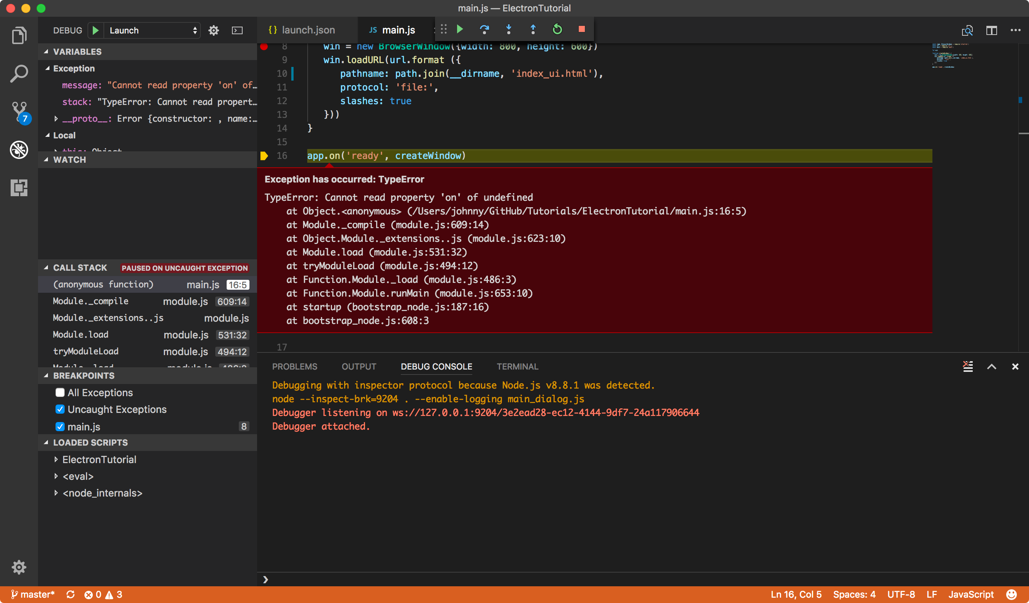Open the TERMINAL panel tab
The height and width of the screenshot is (603, 1029).
pos(518,366)
